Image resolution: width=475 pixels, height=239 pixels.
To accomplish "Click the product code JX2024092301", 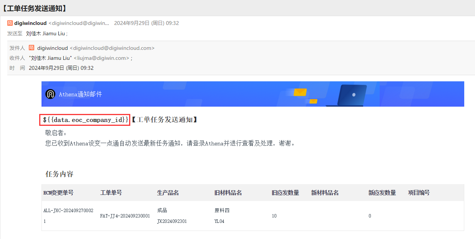I will coord(172,221).
